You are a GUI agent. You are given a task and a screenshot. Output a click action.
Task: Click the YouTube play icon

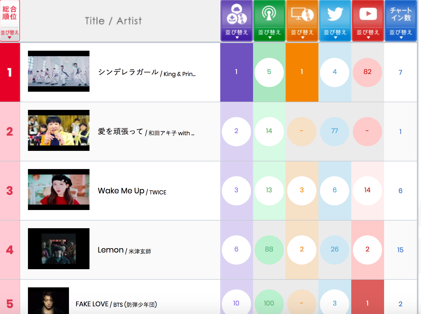point(368,14)
